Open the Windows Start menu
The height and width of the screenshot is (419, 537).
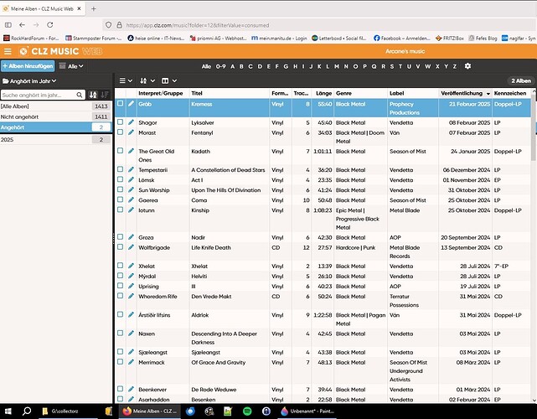(8, 411)
